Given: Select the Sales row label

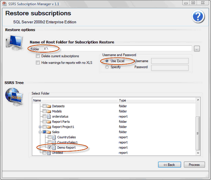Looking at the screenshot, I should pos(56,132).
